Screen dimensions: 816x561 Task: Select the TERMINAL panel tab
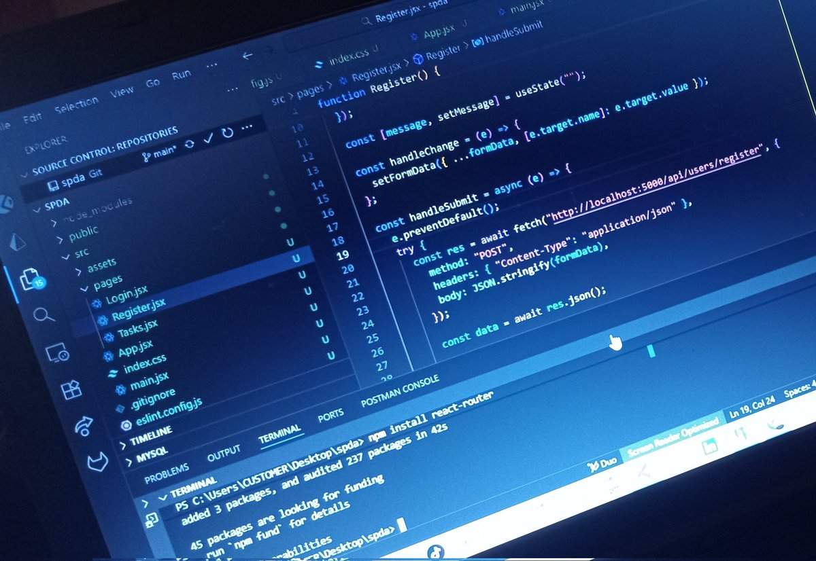(279, 433)
